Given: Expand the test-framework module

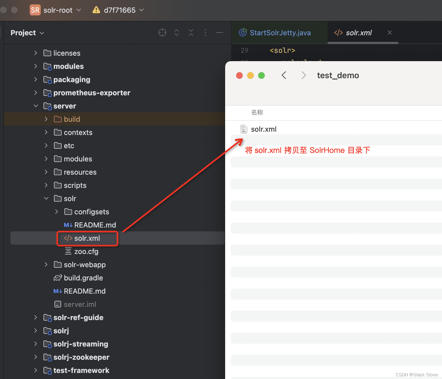Looking at the screenshot, I should 36,370.
